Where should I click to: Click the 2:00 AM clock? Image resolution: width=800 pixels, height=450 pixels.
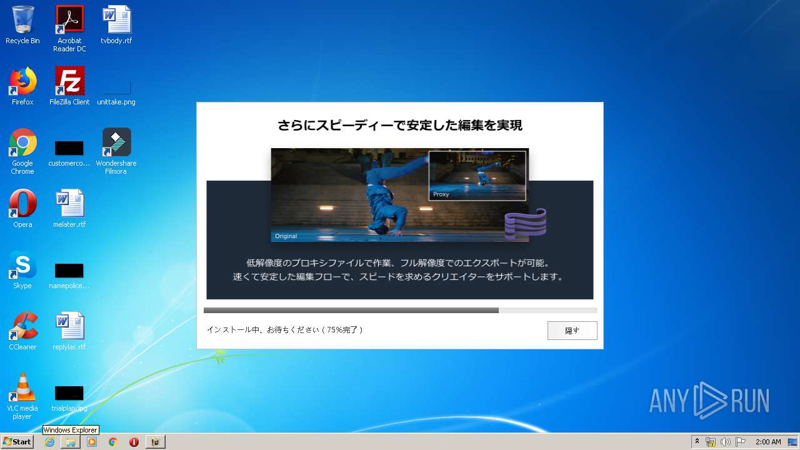pos(768,442)
